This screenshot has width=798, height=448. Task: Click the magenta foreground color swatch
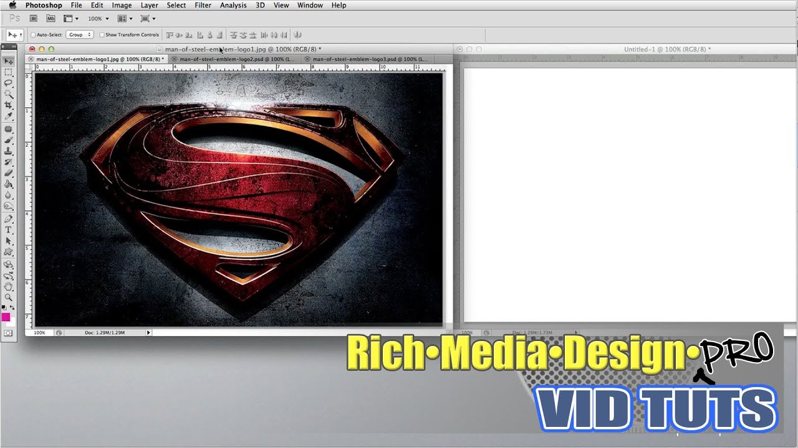(x=6, y=317)
